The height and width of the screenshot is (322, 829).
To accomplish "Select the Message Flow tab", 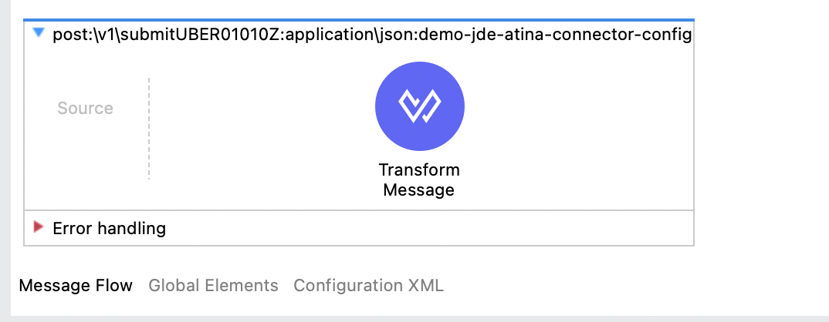I will 76,286.
